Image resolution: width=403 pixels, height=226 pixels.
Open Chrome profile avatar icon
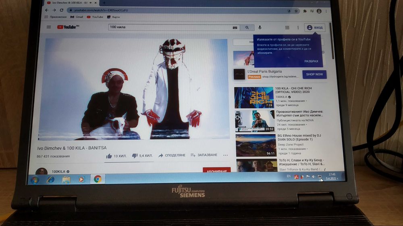(x=319, y=11)
